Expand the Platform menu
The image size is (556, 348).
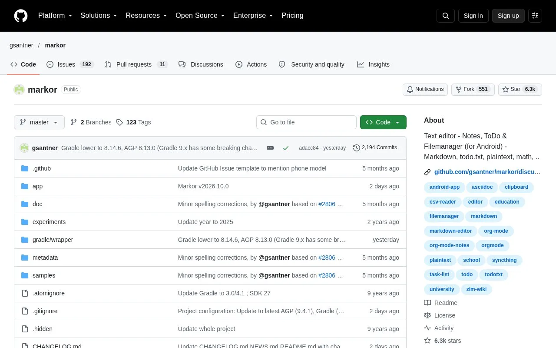click(55, 16)
